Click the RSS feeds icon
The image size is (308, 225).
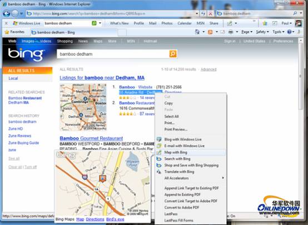(210, 32)
